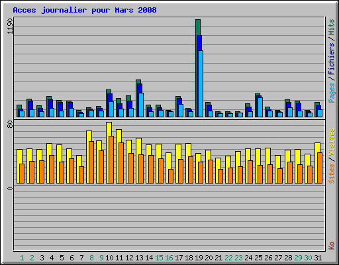The image size is (339, 265).
Task: Click the '80' axis value
Action: 10,125
